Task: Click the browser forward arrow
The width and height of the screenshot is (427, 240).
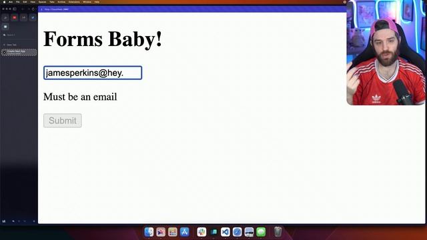Action: (28, 9)
